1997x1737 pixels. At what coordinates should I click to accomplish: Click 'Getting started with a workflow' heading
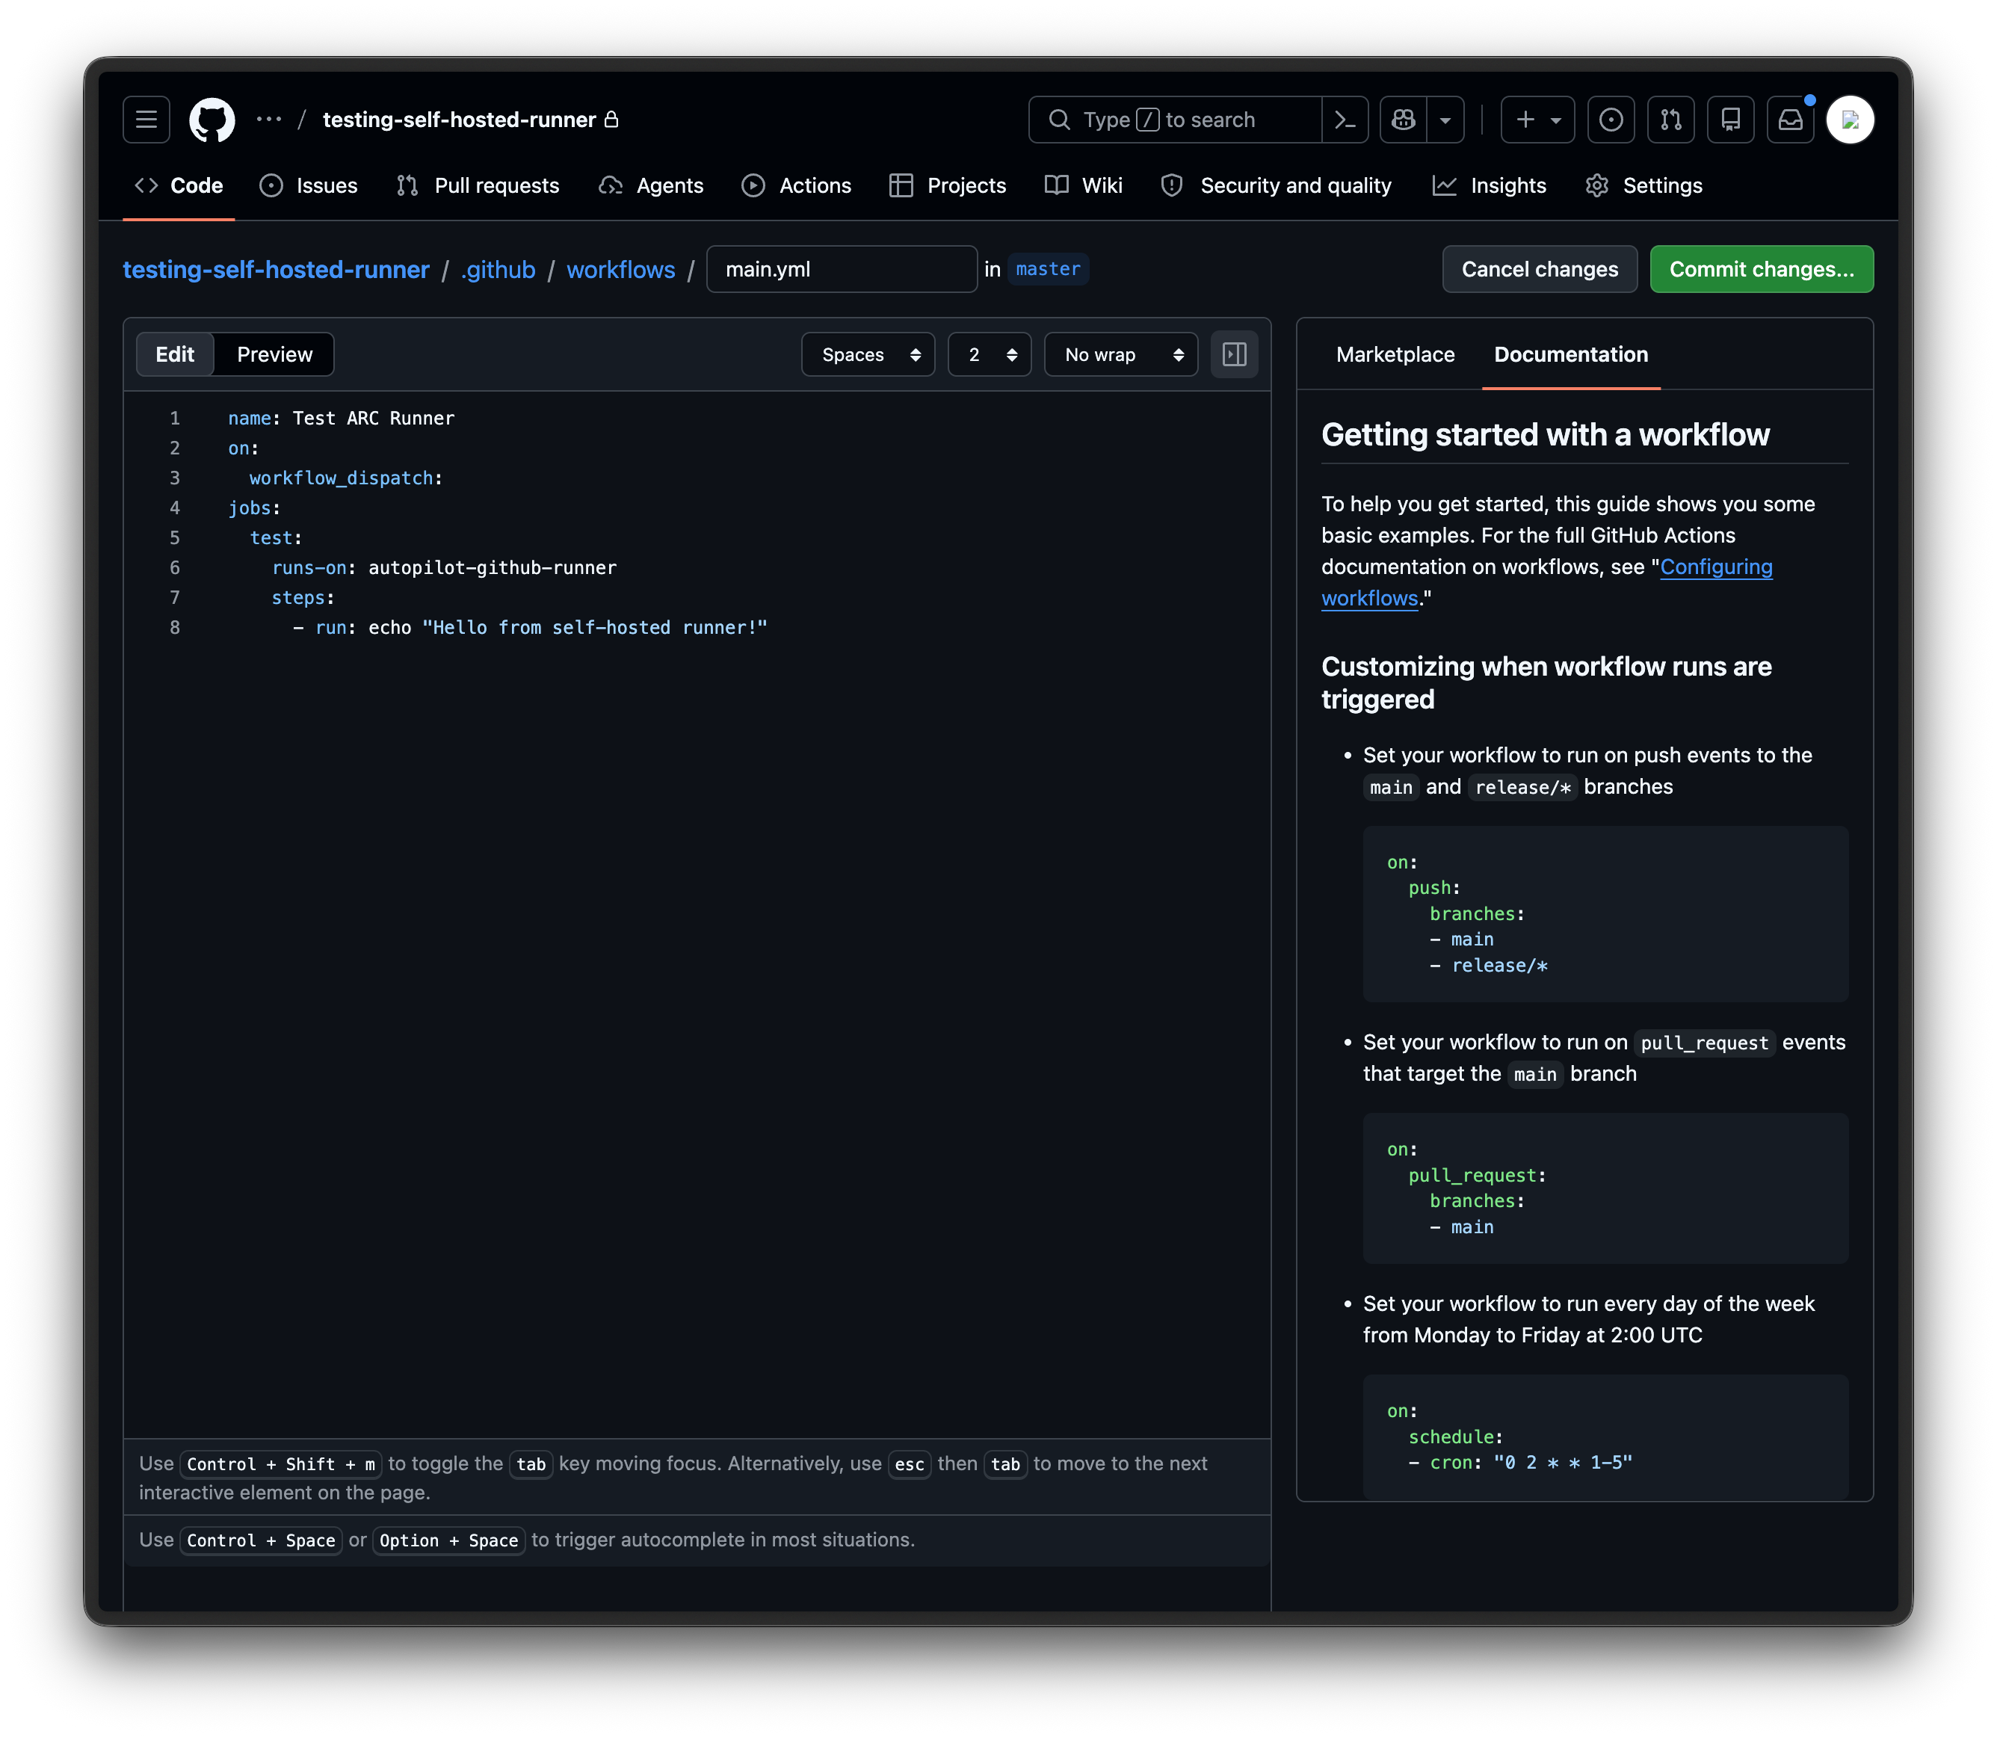pos(1546,435)
